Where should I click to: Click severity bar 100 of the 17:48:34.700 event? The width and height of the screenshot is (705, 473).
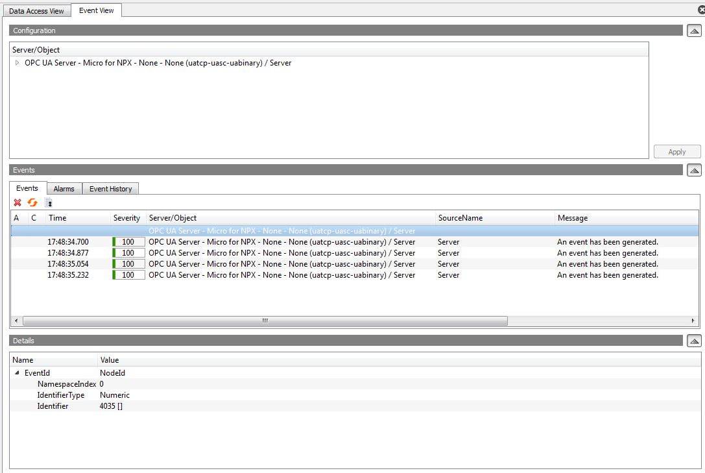click(x=128, y=242)
